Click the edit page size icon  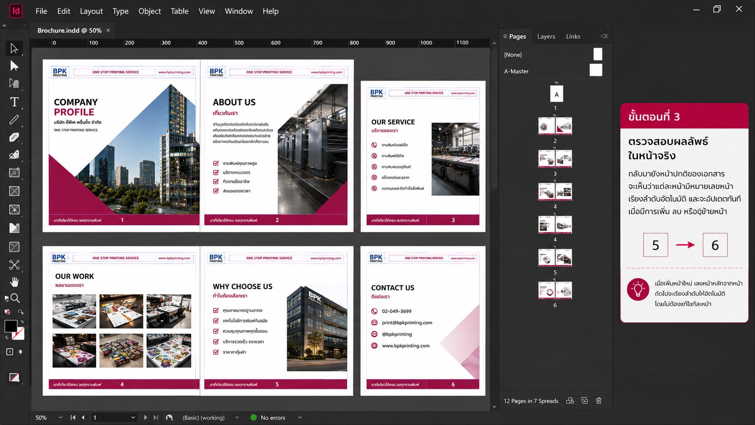click(x=570, y=401)
